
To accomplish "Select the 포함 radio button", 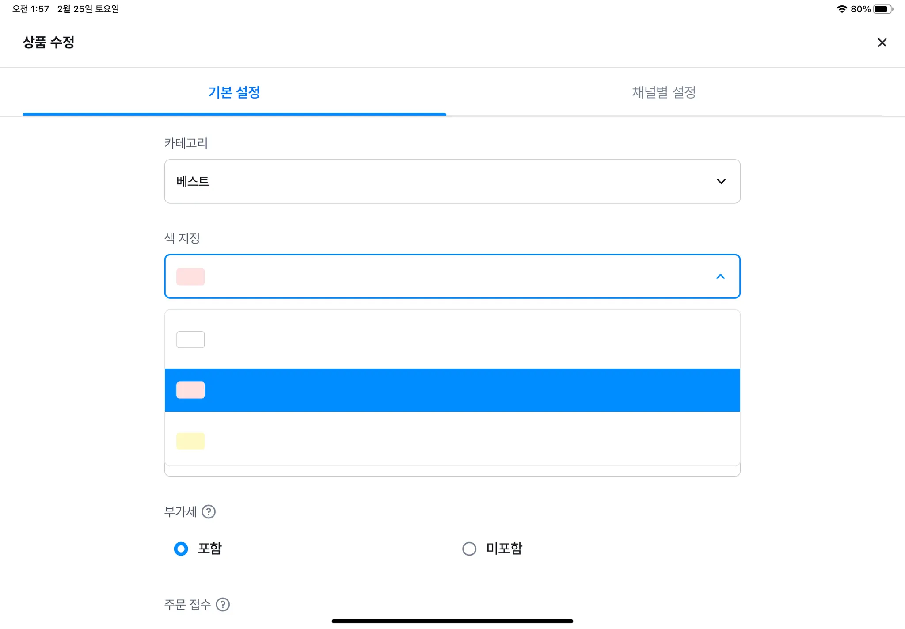I will pos(181,549).
